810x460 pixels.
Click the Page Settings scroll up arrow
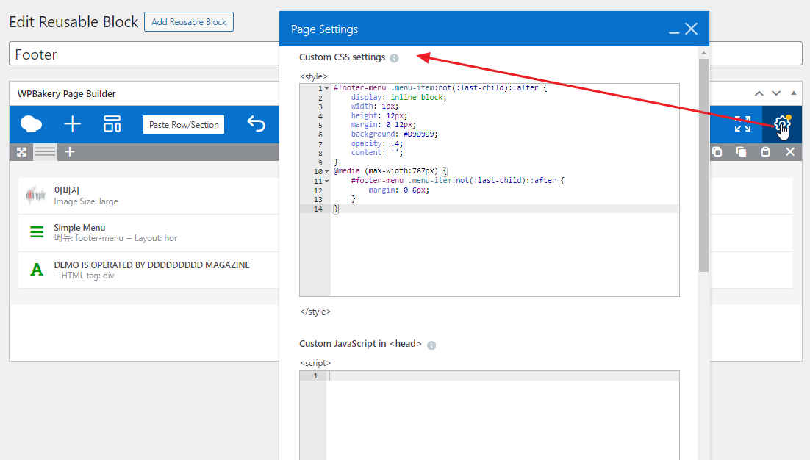tap(703, 53)
